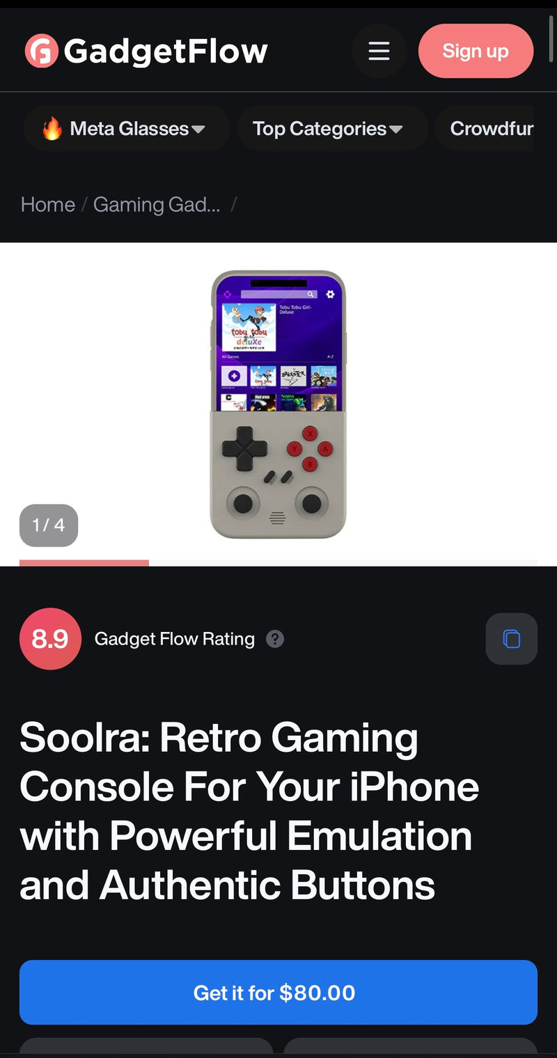
Task: Expand the Meta Glasses dropdown
Action: [127, 129]
